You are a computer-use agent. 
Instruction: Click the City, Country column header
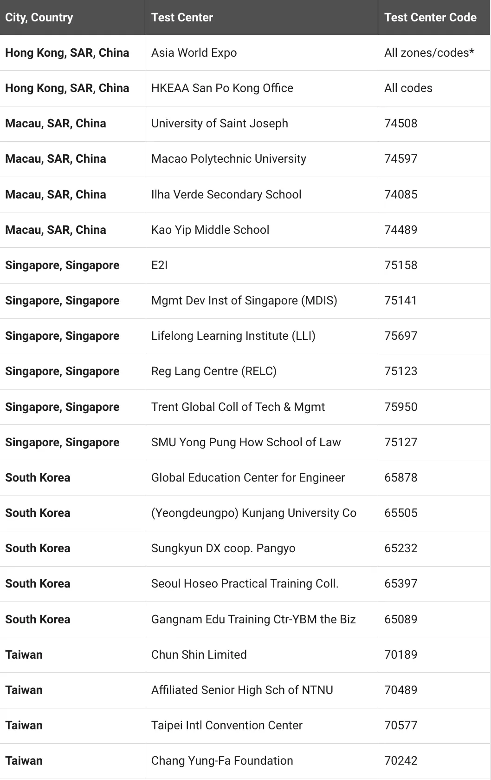(x=39, y=18)
